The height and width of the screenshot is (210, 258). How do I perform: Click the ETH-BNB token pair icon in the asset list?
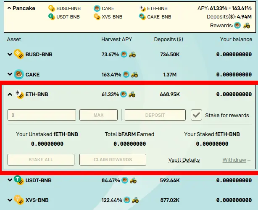(19, 94)
